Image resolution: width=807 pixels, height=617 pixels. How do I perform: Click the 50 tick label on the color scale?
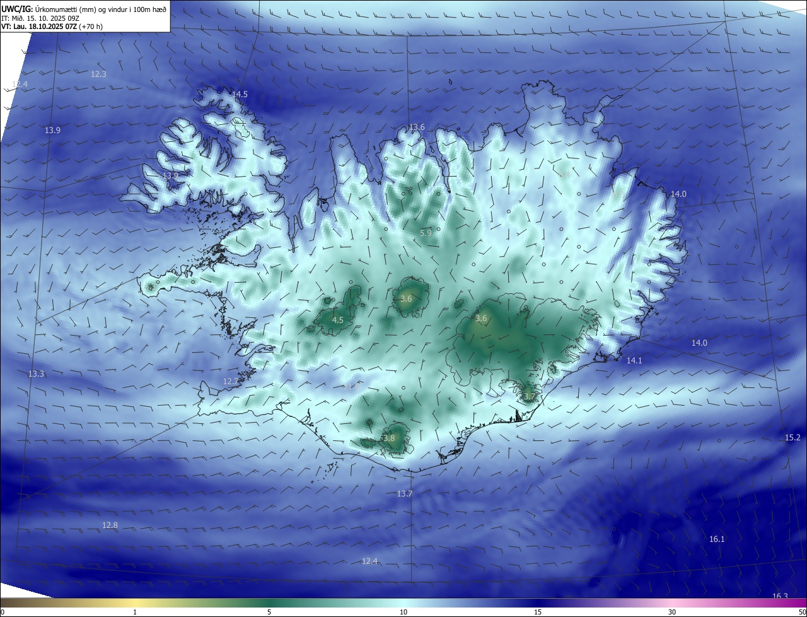[x=802, y=612]
